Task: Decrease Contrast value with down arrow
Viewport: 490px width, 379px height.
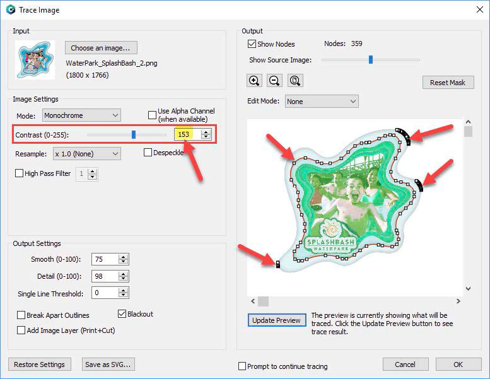Action: (206, 137)
